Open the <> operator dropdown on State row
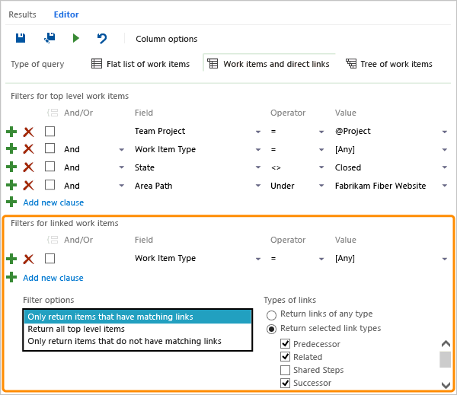This screenshot has height=395, width=457. coord(321,167)
